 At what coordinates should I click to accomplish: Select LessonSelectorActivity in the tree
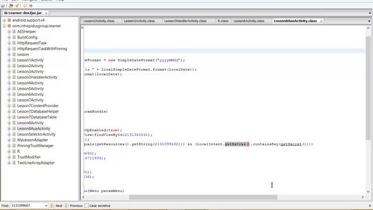coord(36,135)
